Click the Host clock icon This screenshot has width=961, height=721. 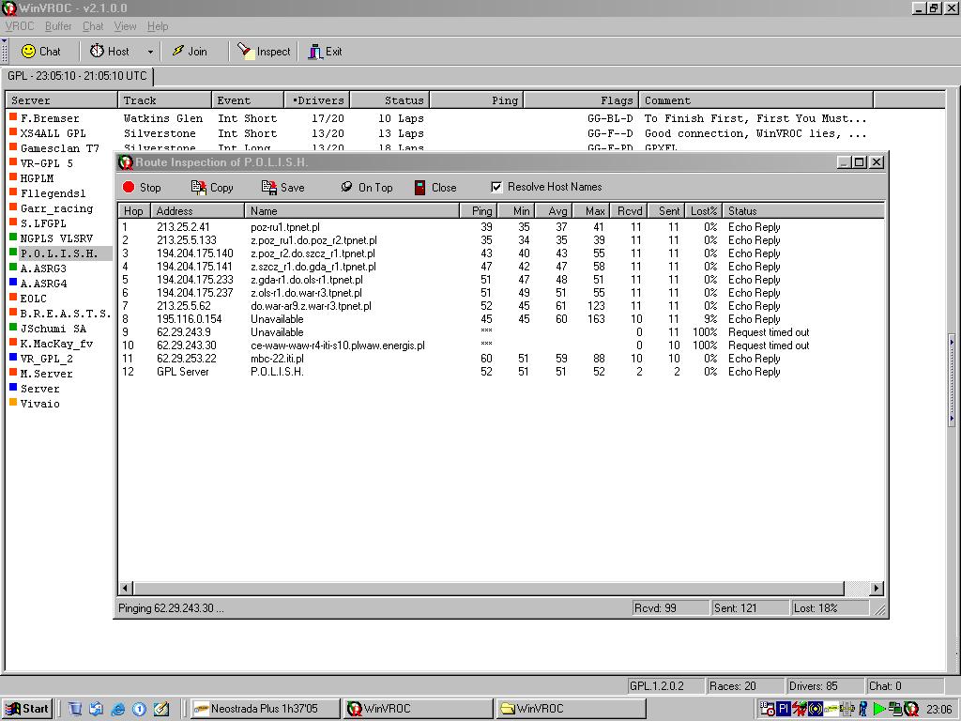(97, 52)
